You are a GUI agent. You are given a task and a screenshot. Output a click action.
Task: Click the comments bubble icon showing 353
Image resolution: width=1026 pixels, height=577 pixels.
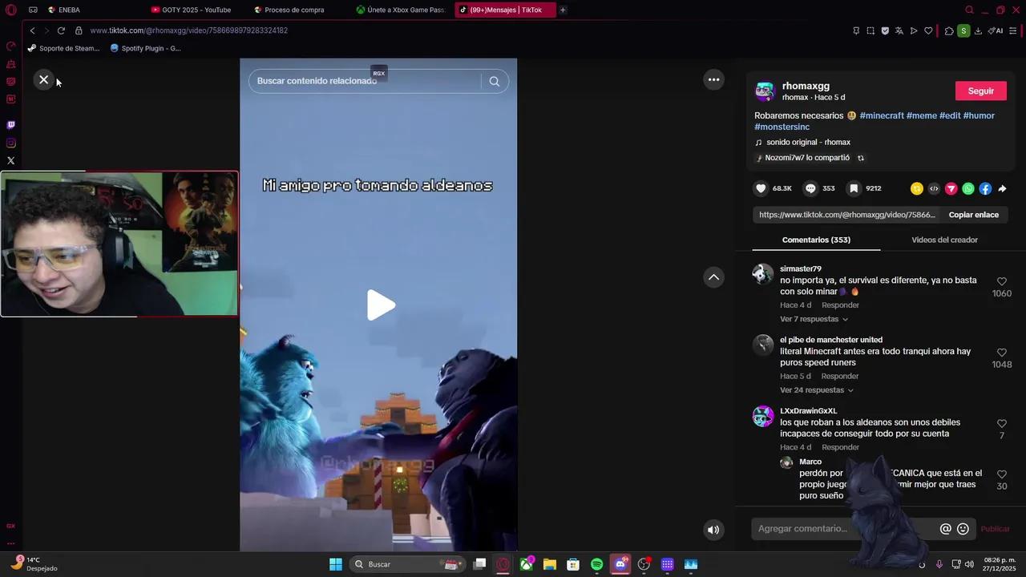pyautogui.click(x=810, y=188)
